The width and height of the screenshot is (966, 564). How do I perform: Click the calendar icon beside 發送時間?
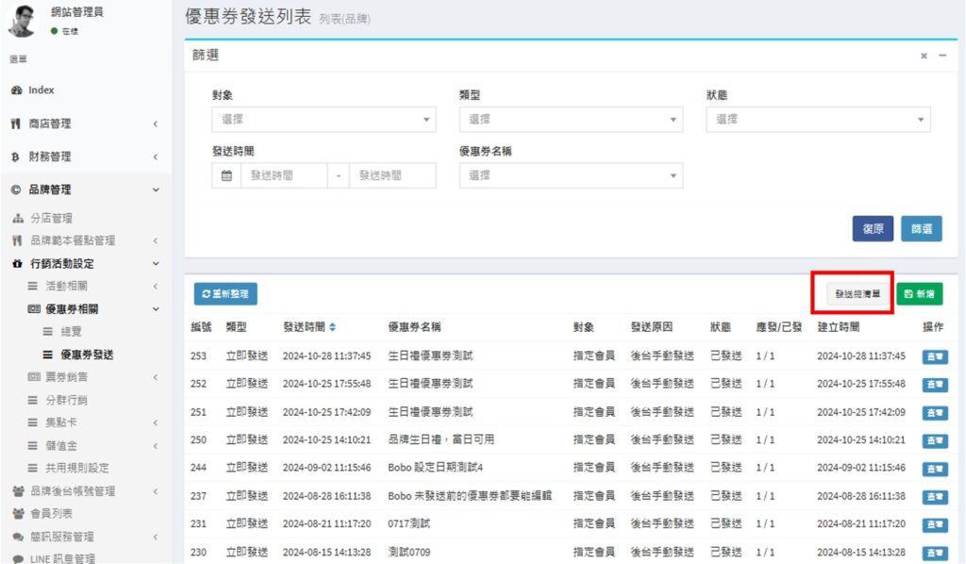tap(226, 175)
